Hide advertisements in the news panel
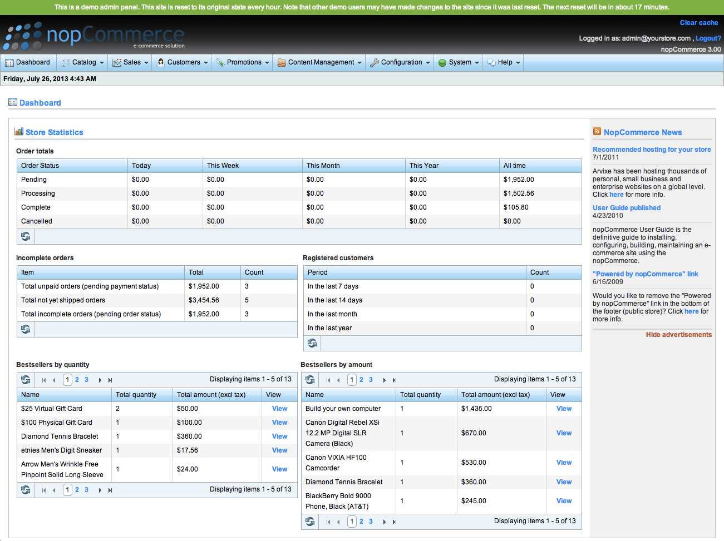 tap(678, 335)
